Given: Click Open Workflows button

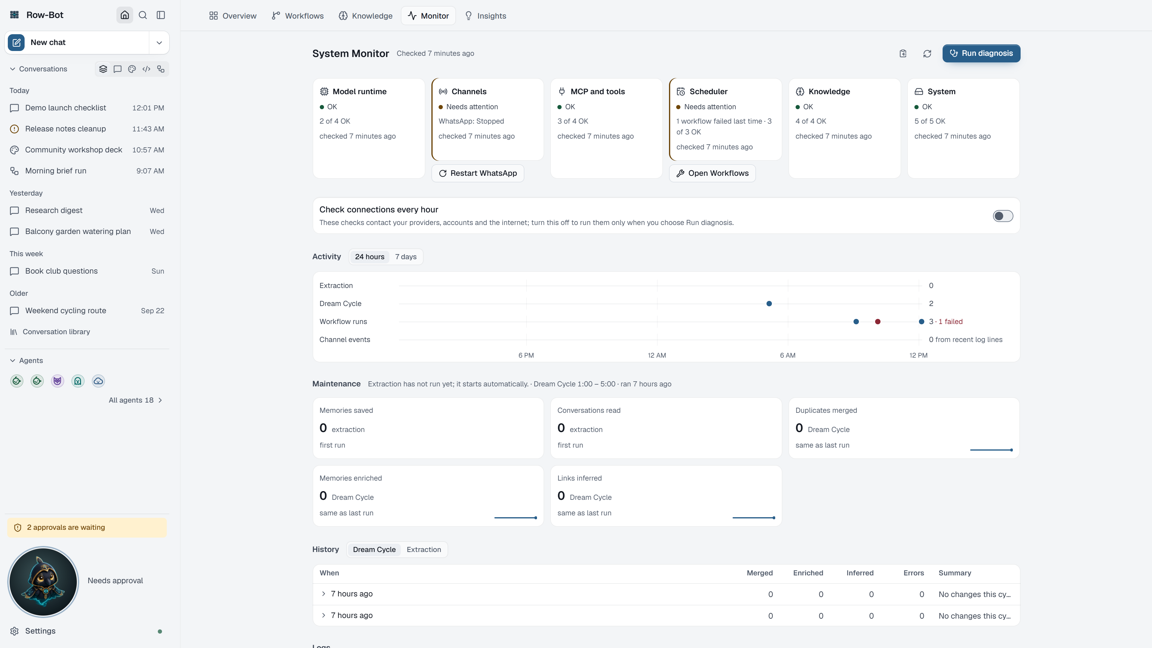Looking at the screenshot, I should [x=712, y=173].
